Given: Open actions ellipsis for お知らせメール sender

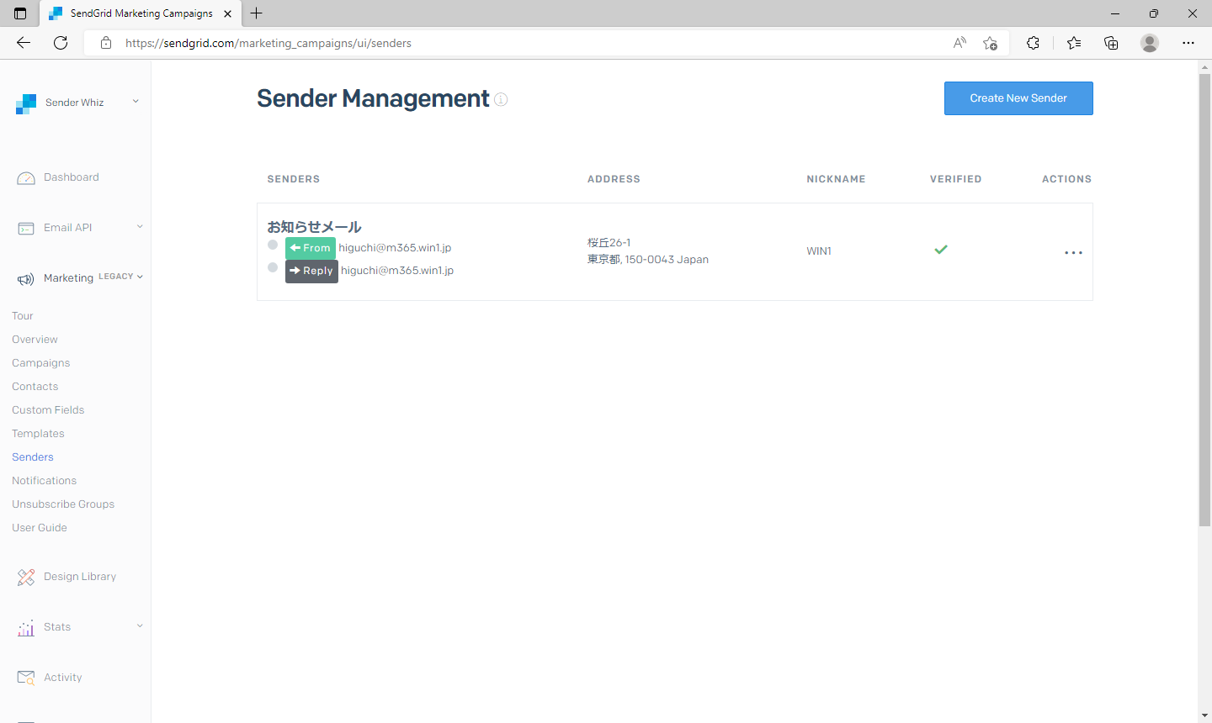Looking at the screenshot, I should coord(1073,252).
